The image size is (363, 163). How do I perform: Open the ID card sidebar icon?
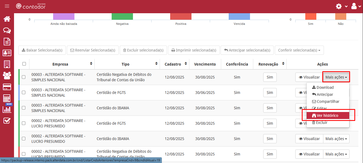coord(7,53)
